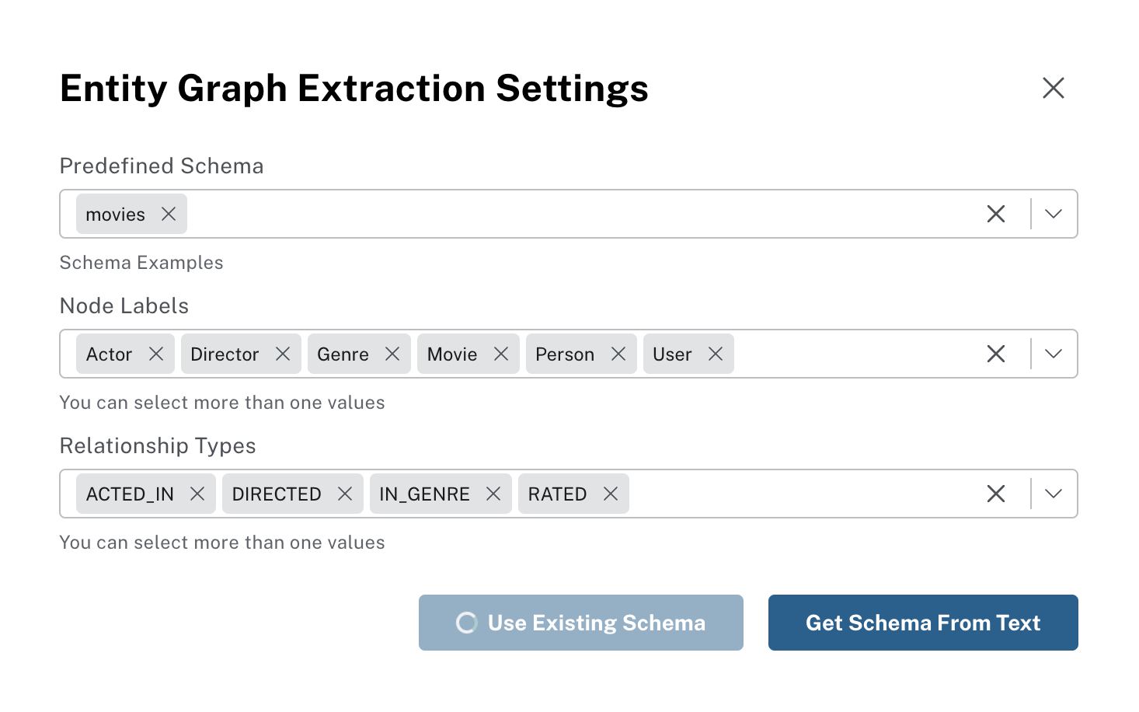
Task: Remove the User node label
Action: click(x=716, y=354)
